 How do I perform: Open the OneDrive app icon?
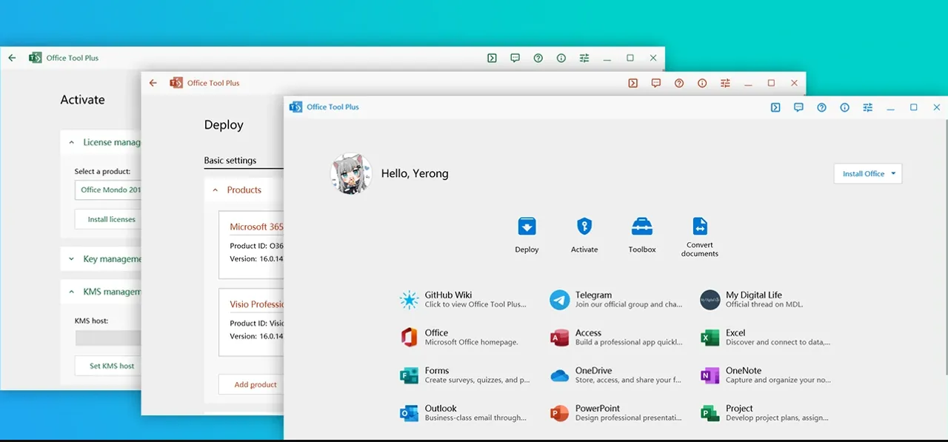pyautogui.click(x=559, y=375)
